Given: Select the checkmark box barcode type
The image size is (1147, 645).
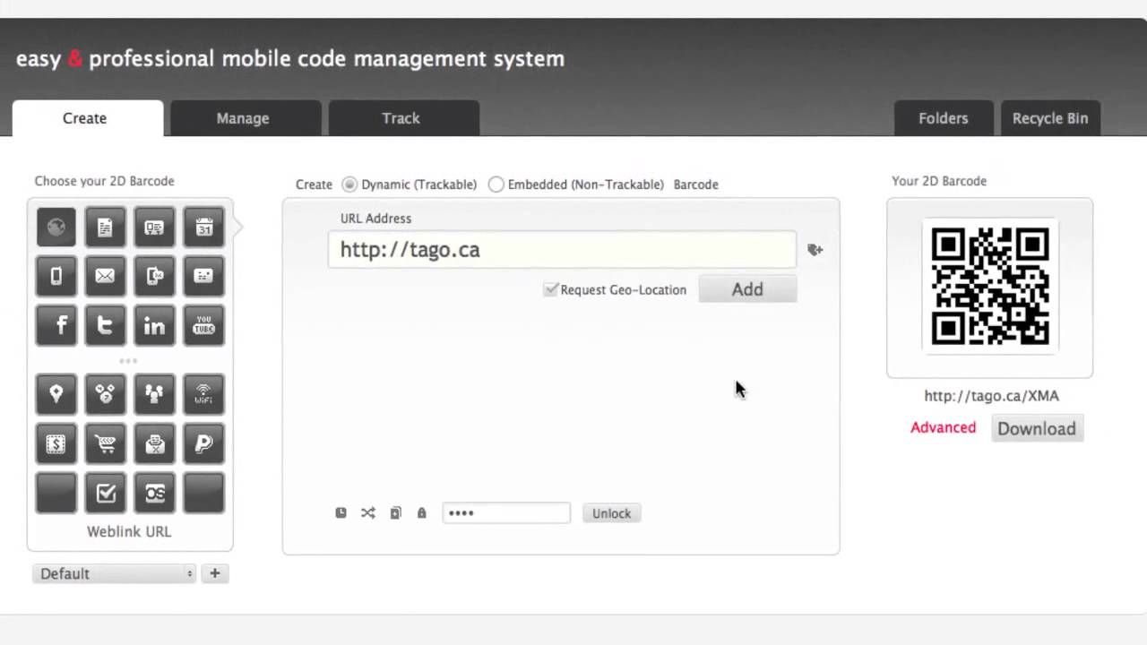Looking at the screenshot, I should point(105,493).
